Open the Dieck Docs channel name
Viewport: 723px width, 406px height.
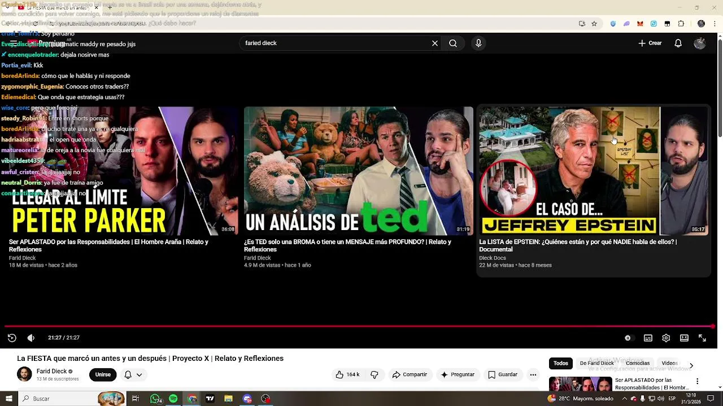(x=493, y=258)
